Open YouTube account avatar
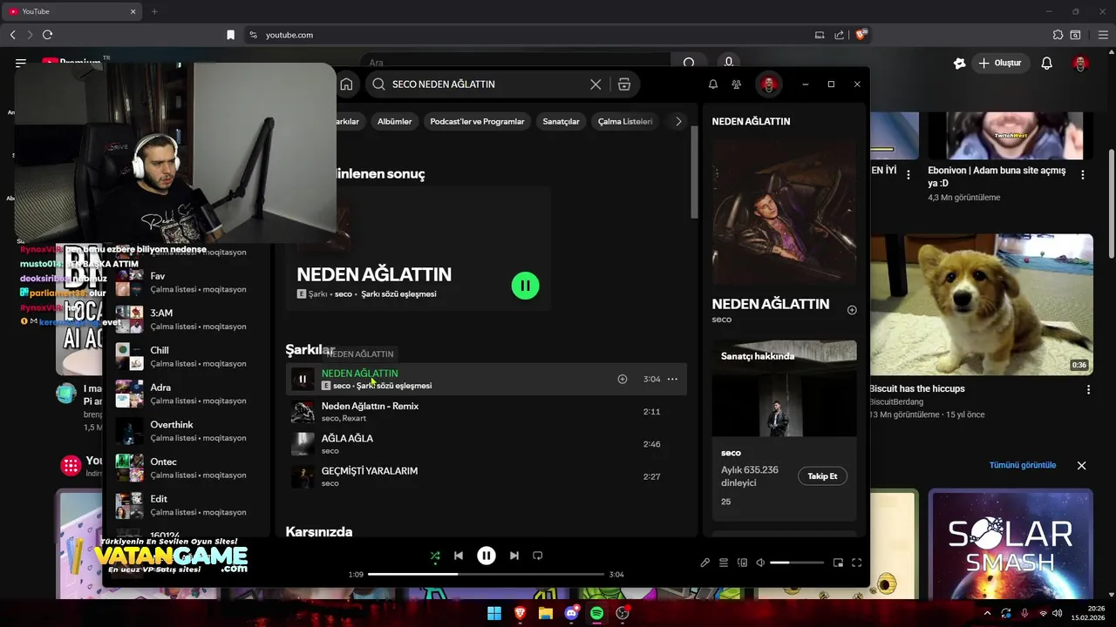The width and height of the screenshot is (1116, 627). coord(1080,63)
